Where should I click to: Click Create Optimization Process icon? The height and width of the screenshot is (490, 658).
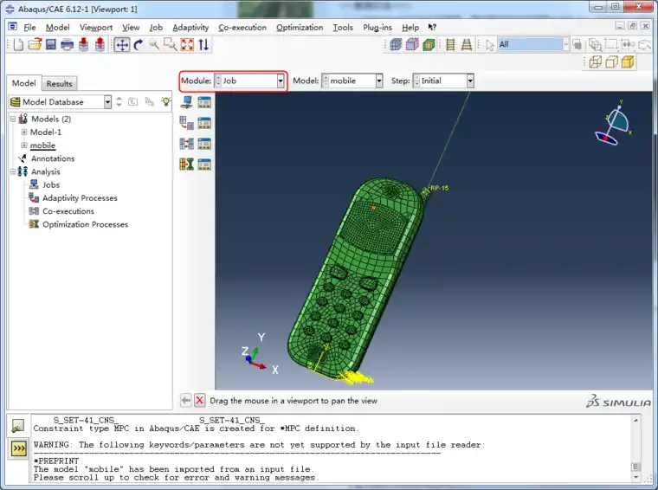[x=186, y=164]
